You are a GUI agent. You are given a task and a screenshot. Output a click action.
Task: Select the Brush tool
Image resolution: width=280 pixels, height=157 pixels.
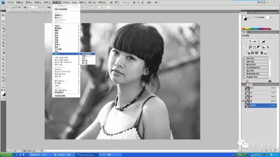point(3,39)
